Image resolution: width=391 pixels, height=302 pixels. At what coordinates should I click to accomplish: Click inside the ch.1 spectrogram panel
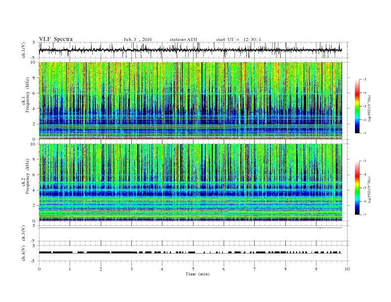pyautogui.click(x=190, y=101)
